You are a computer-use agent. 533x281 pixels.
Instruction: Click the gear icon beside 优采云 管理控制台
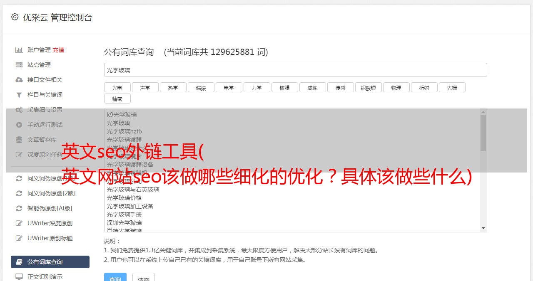click(x=15, y=17)
